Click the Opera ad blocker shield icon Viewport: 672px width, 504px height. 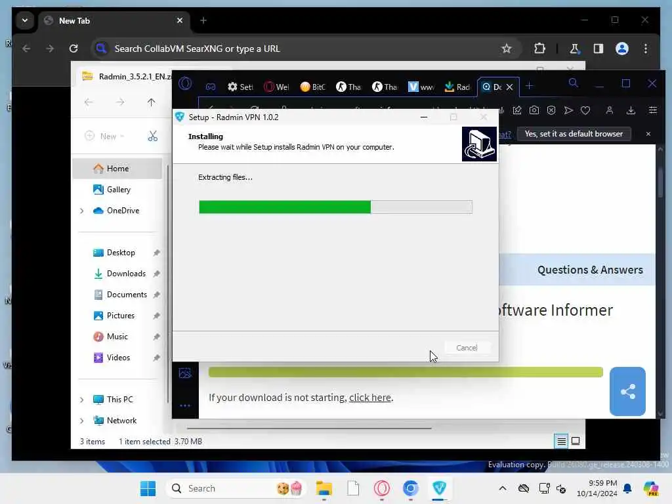click(551, 110)
